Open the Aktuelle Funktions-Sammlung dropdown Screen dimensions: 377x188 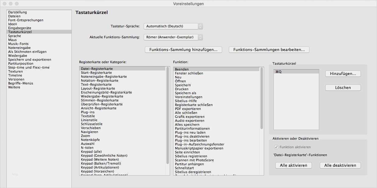[173, 37]
